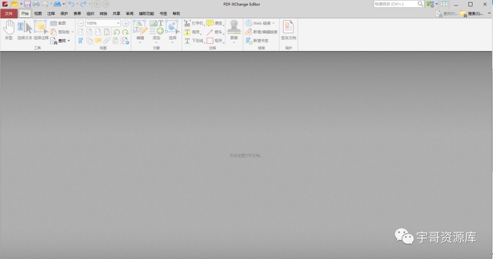The image size is (493, 259).
Task: Select the Typewriter (打字机) tool
Action: point(194,23)
